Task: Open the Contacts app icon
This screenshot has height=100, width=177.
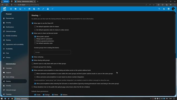Action: click(34, 9)
